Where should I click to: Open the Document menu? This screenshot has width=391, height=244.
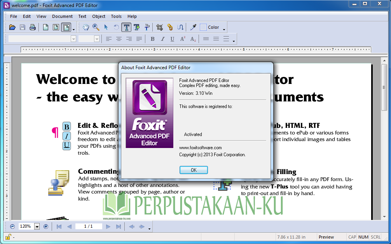click(62, 16)
